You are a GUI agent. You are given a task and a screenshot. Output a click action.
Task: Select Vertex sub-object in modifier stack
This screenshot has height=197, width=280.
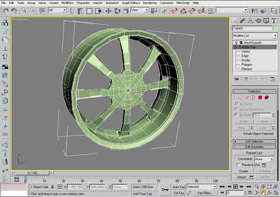[x=246, y=52]
